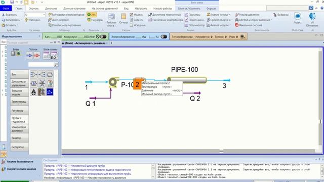The height and width of the screenshot is (182, 324).
Task: Click the search icon near top-right field
Action: coord(311,8)
